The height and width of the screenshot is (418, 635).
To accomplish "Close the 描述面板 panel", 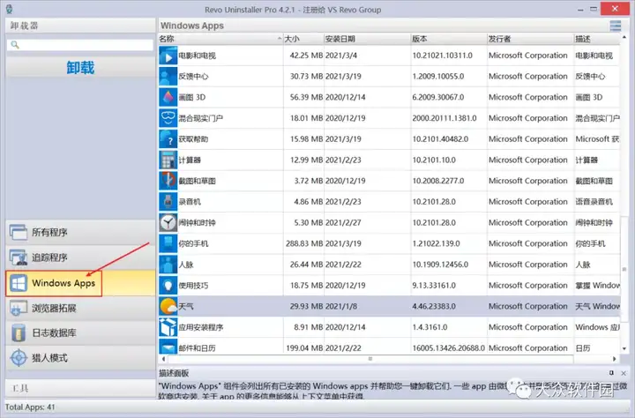I will point(624,373).
